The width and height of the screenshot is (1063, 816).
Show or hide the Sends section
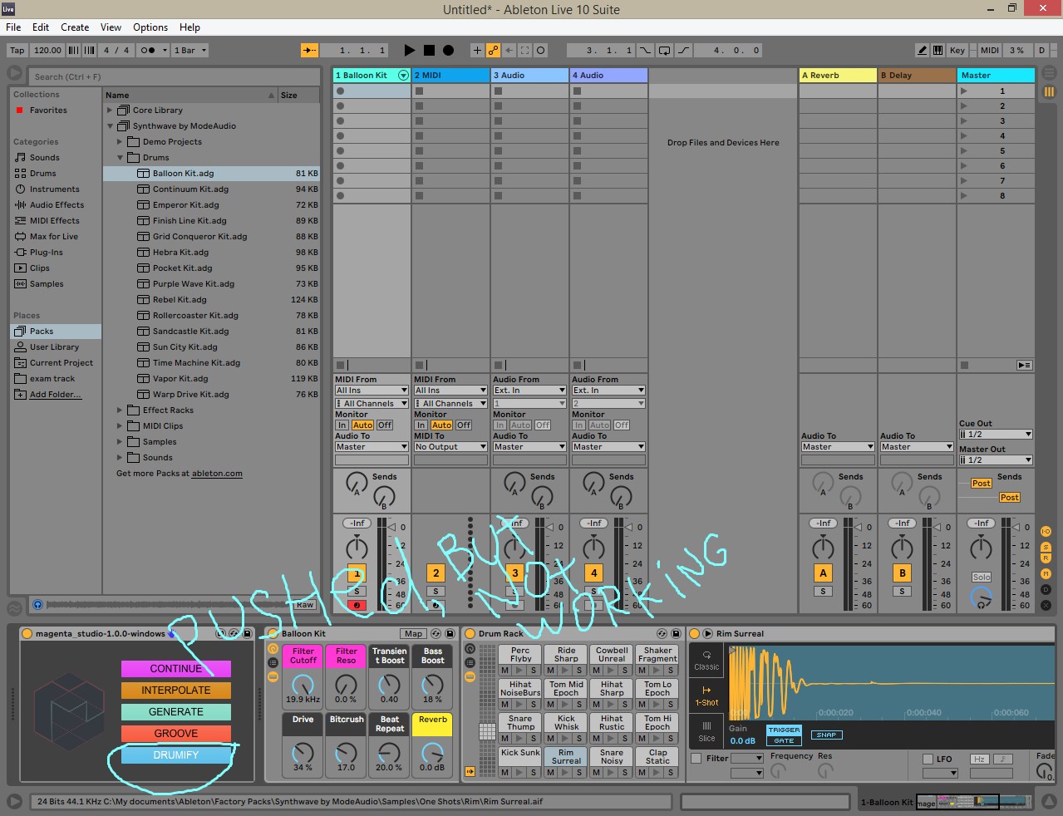(x=1046, y=547)
